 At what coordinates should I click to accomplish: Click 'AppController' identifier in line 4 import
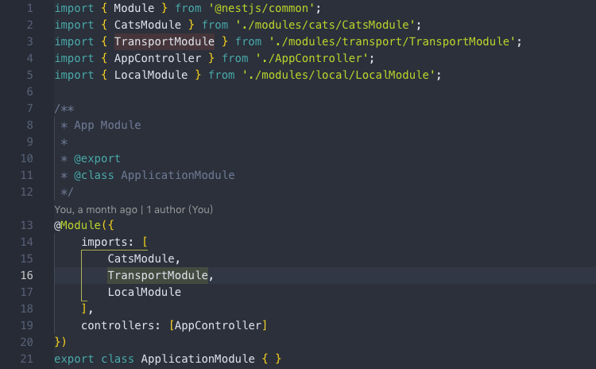click(158, 59)
